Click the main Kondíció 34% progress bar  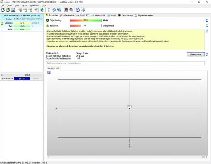(86, 26)
